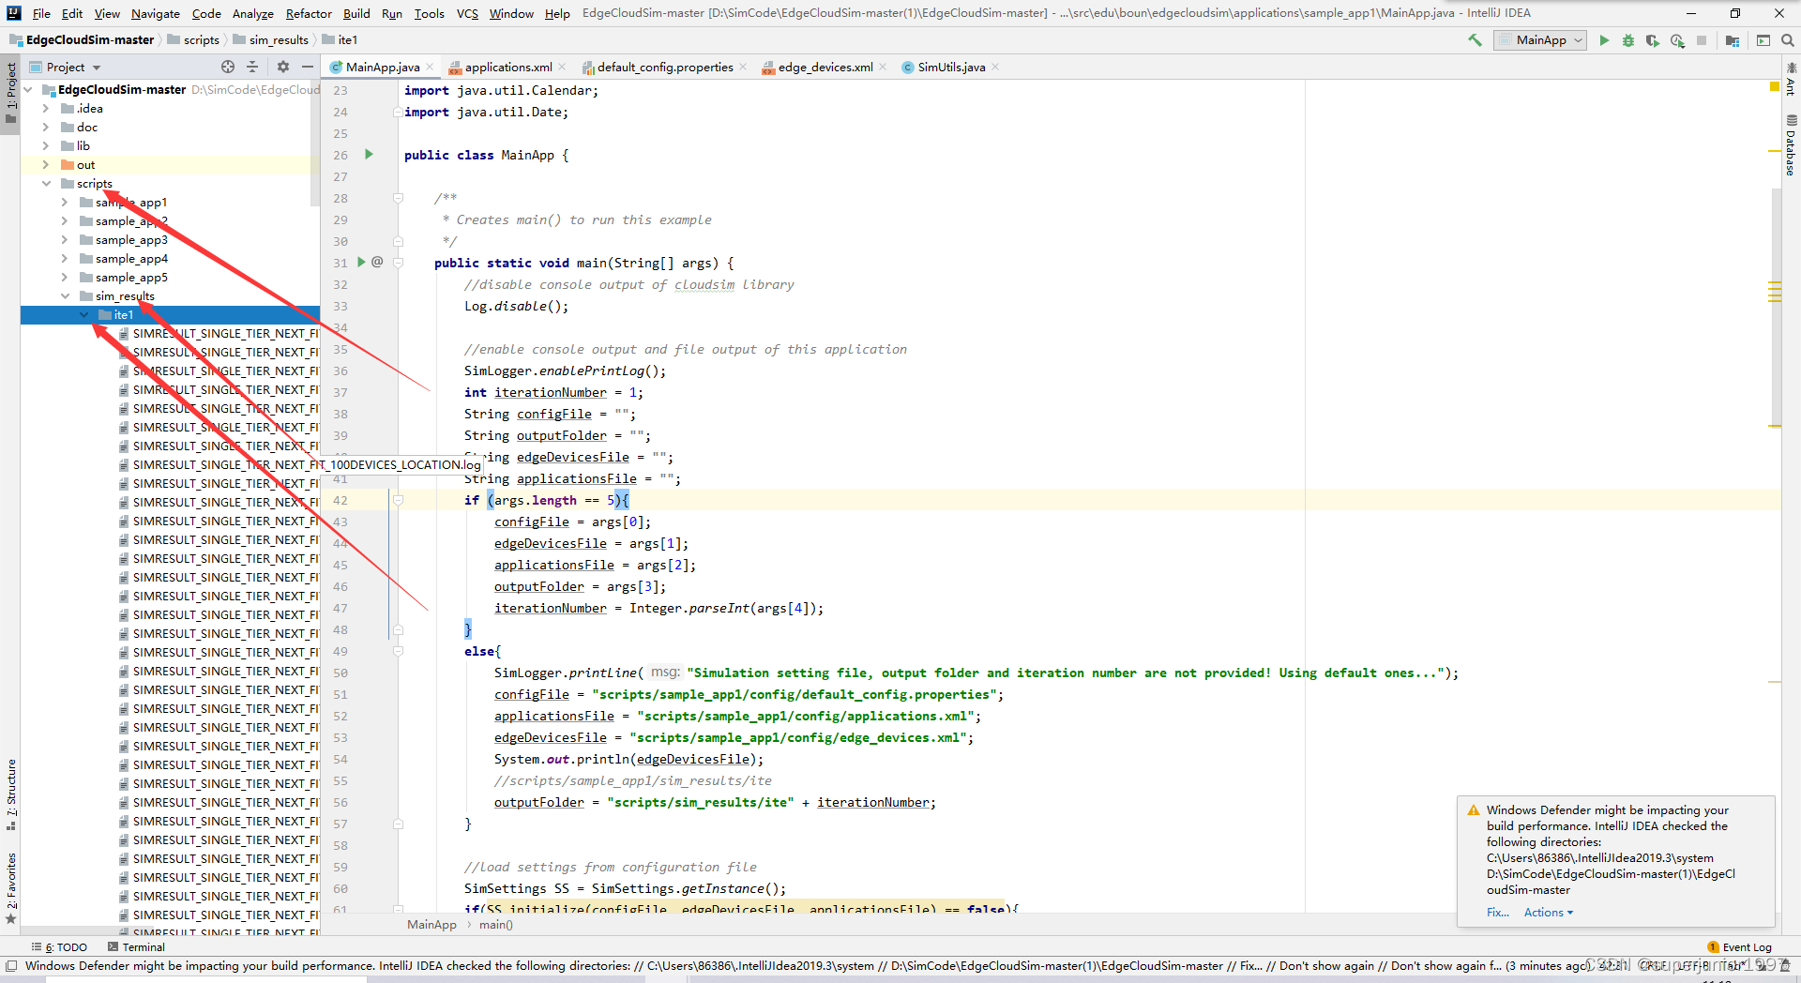Close the edge_devices.xml tab
Viewport: 1801px width, 983px height.
[883, 67]
